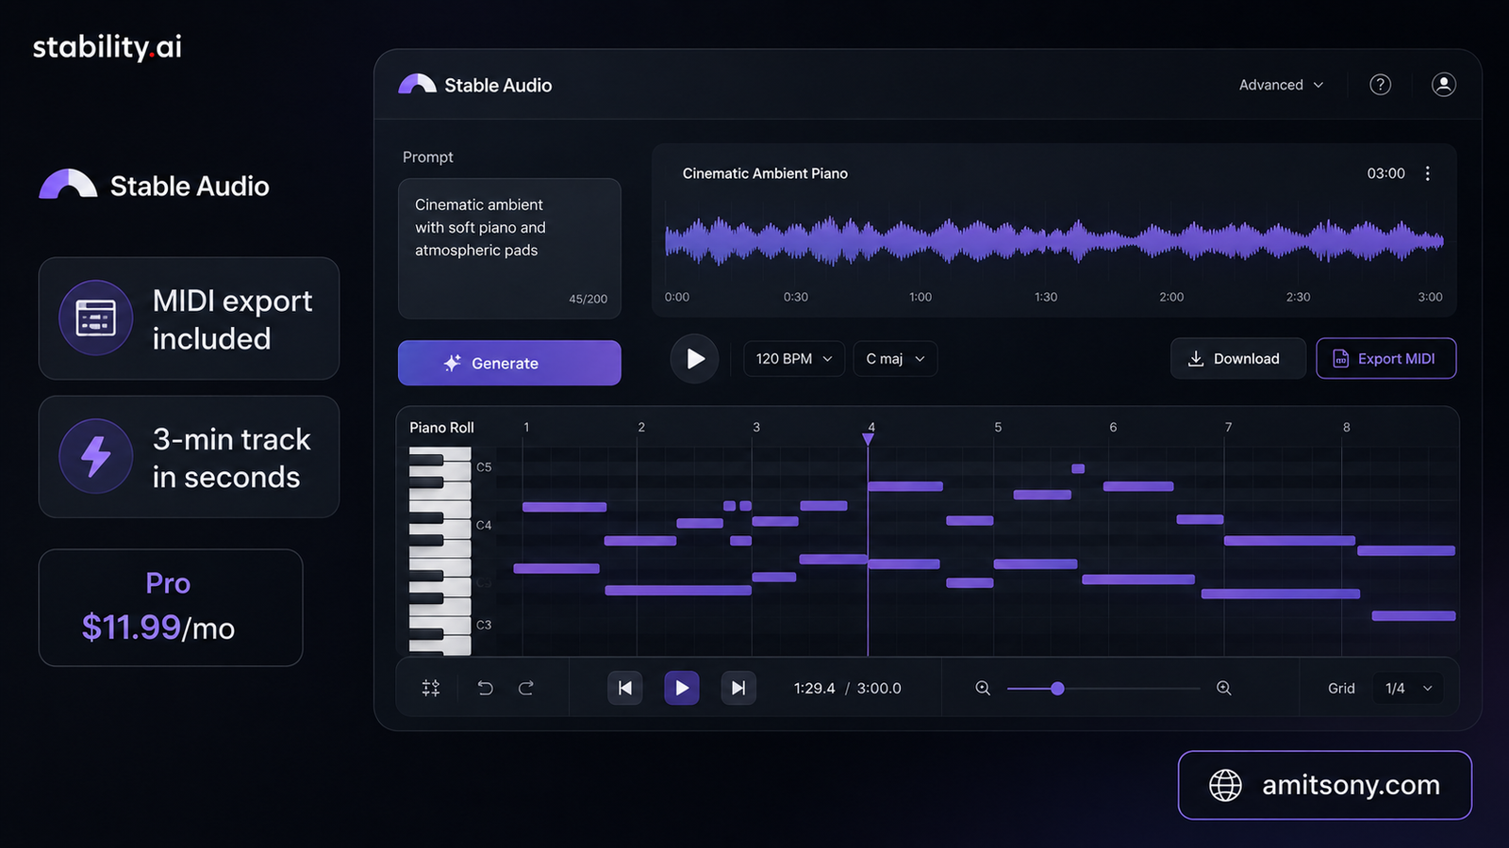1509x848 pixels.
Task: Click the lightning bolt feature icon
Action: 96,456
